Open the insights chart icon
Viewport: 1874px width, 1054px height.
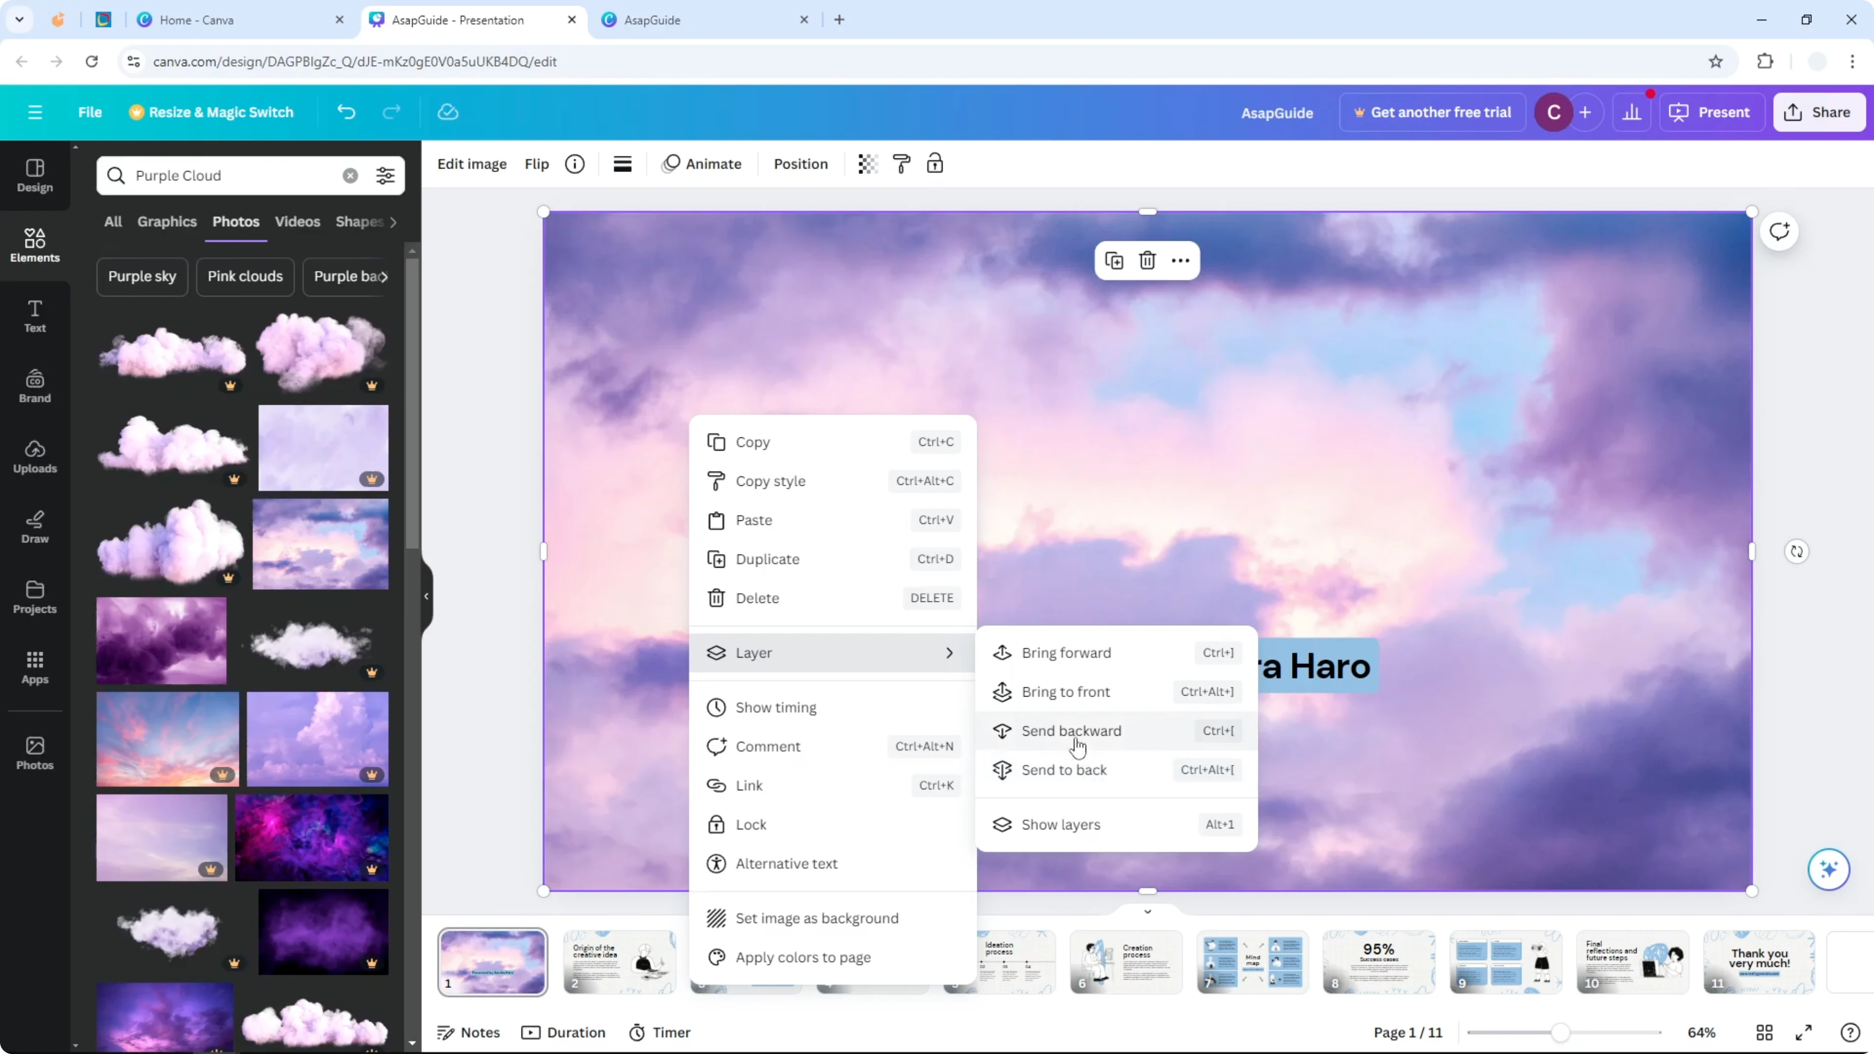click(x=1631, y=112)
